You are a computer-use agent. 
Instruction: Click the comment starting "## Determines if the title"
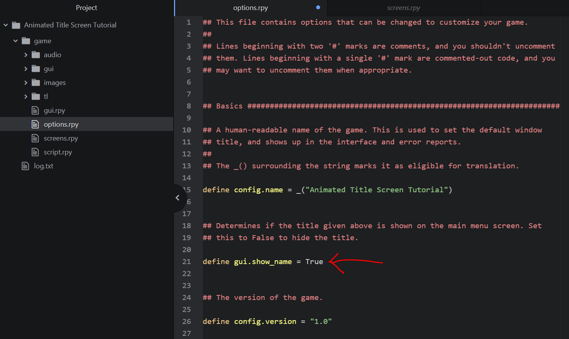tap(372, 226)
